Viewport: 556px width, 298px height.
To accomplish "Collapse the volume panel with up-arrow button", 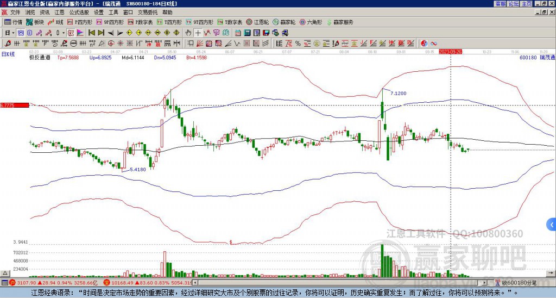I will [x=5, y=273].
